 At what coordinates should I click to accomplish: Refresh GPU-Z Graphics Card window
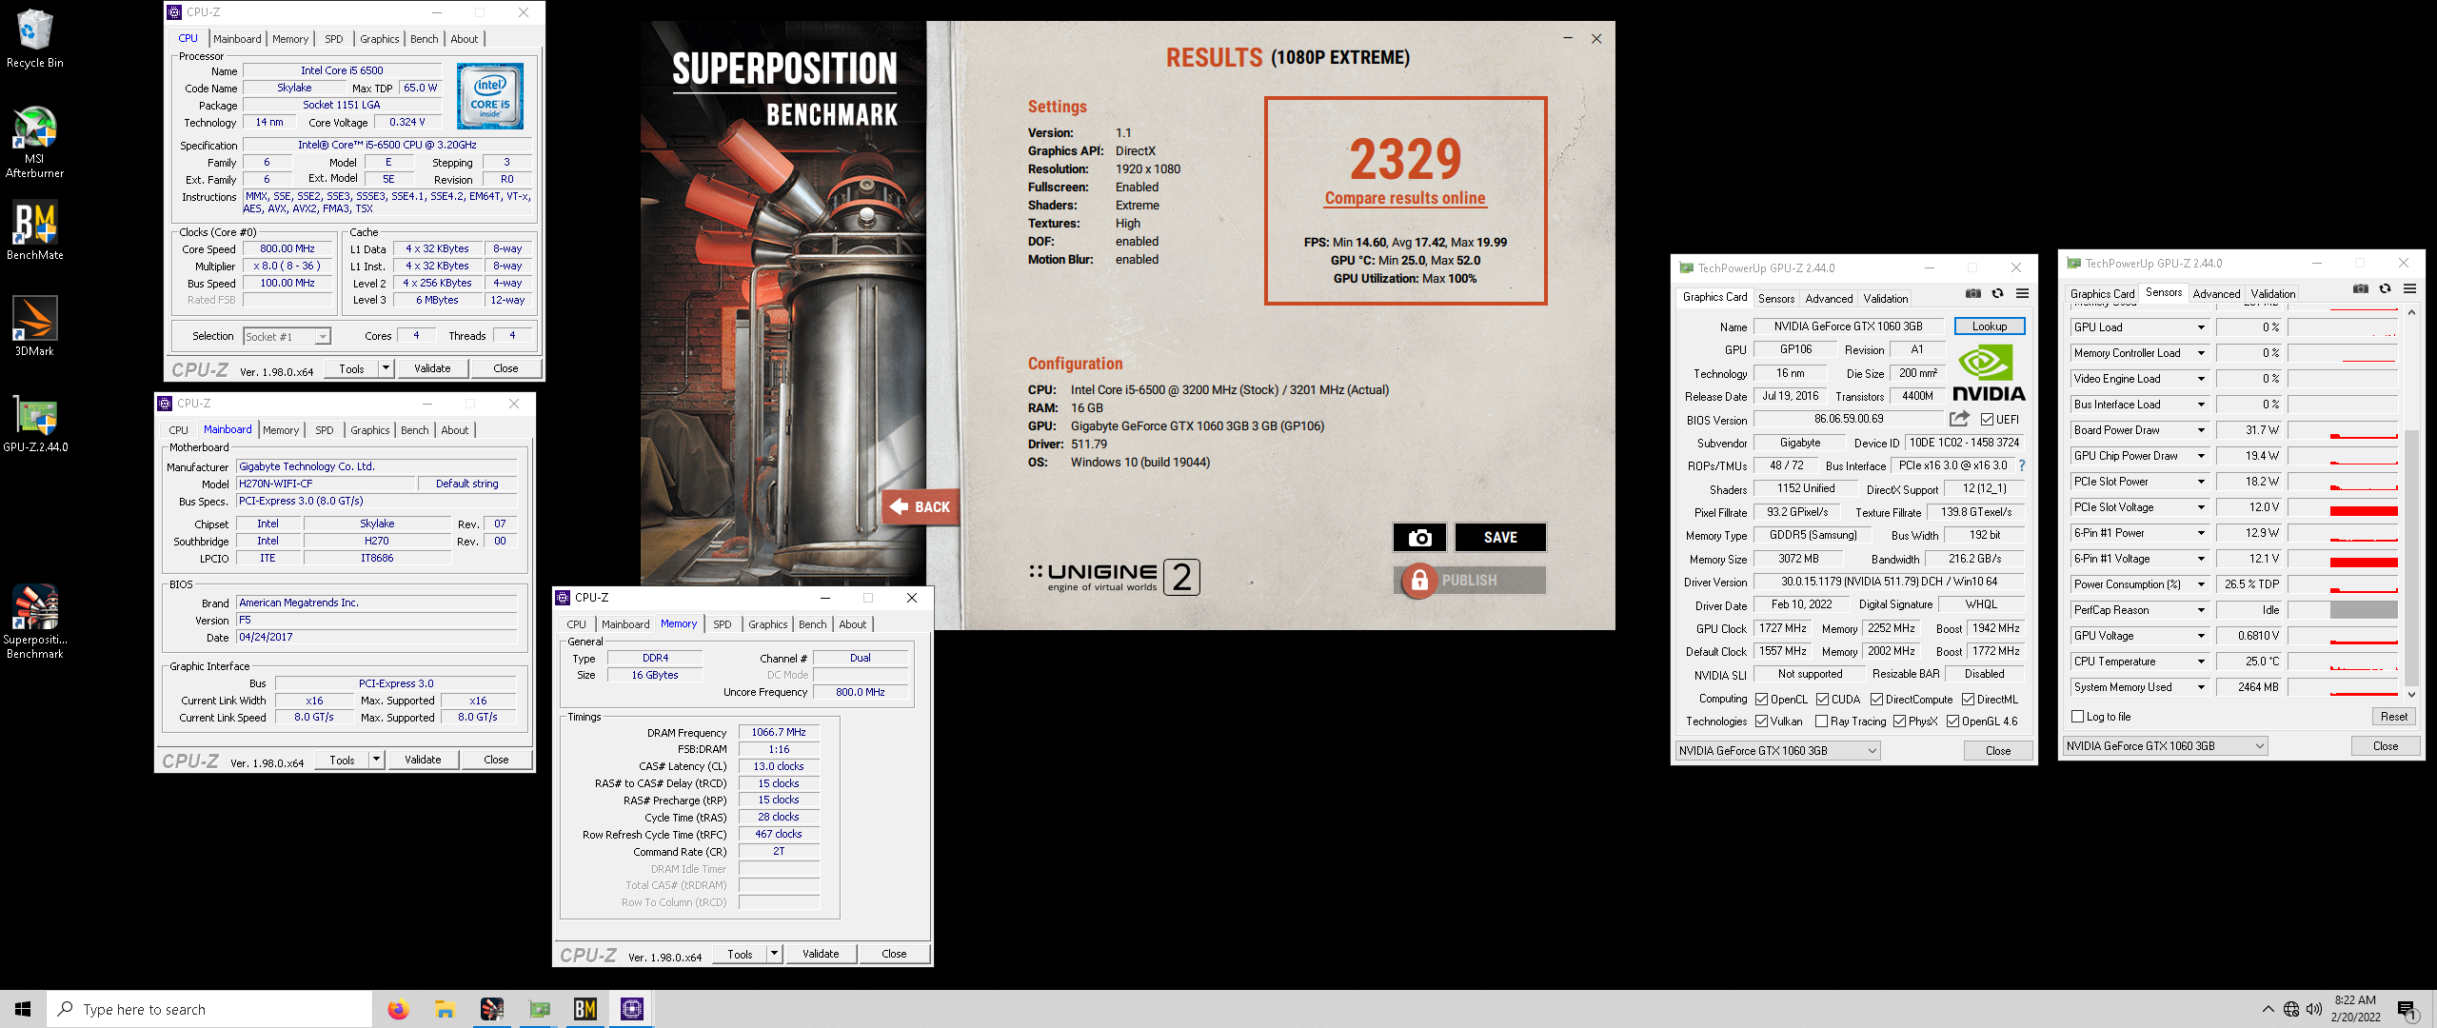[x=1998, y=293]
